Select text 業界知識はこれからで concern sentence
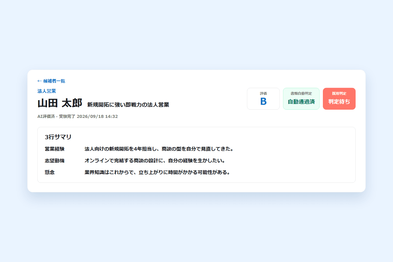 [x=157, y=172]
